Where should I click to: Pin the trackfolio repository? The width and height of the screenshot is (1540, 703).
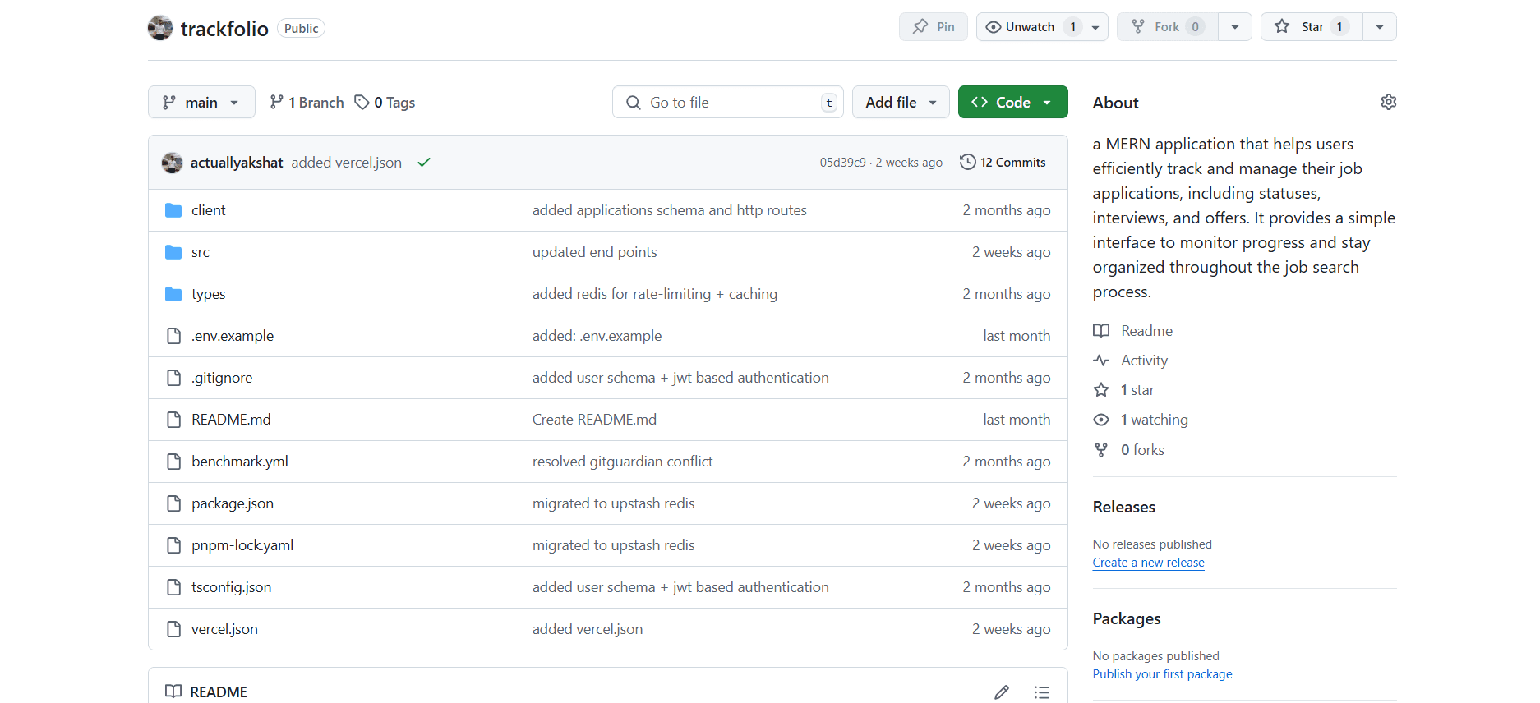point(934,27)
